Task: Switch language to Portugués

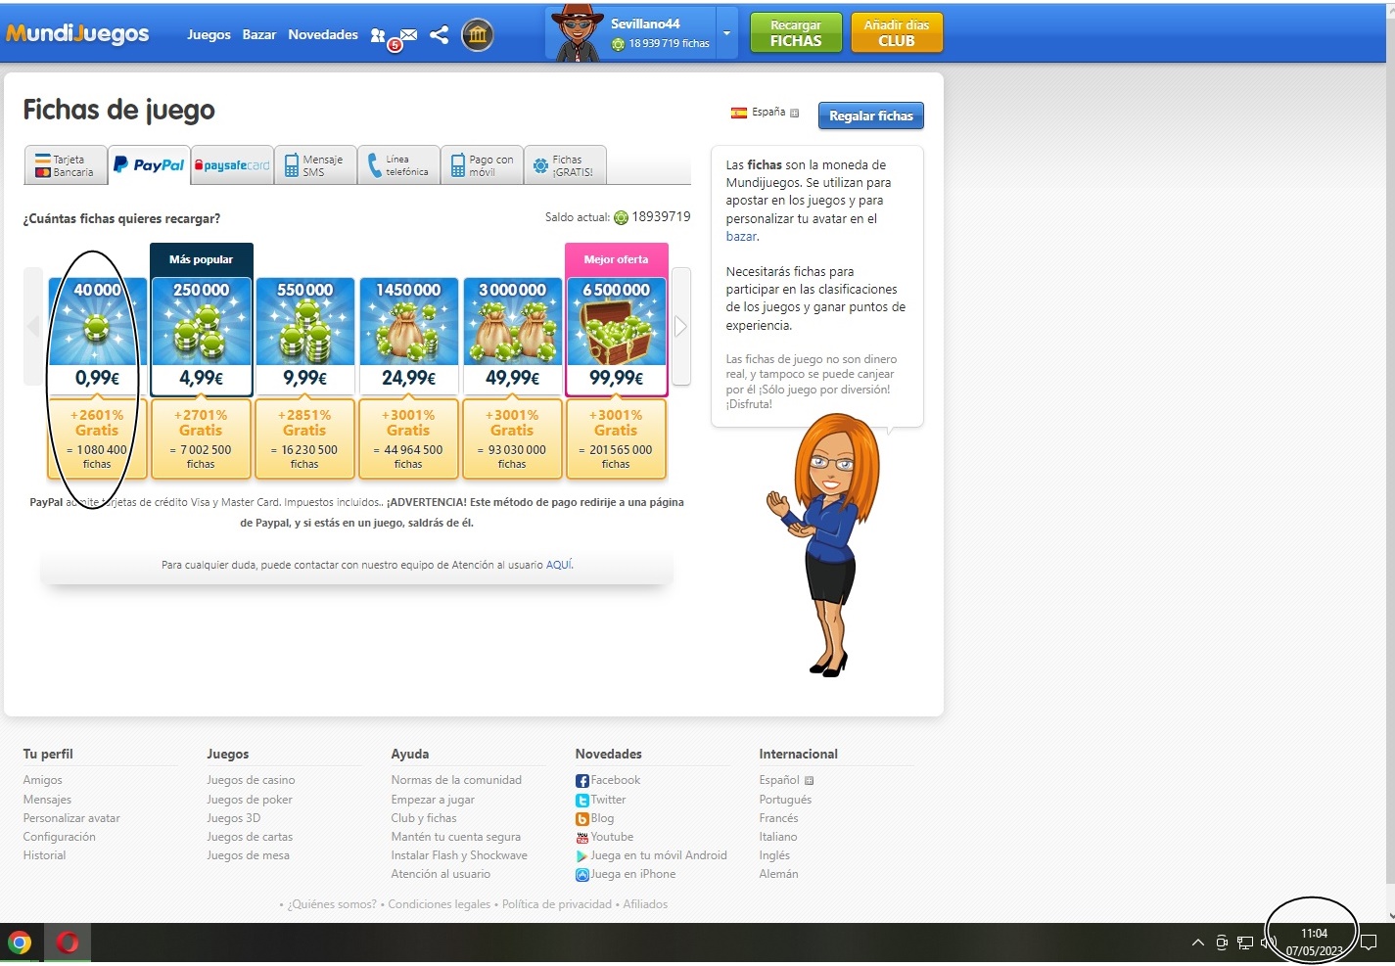Action: (785, 800)
